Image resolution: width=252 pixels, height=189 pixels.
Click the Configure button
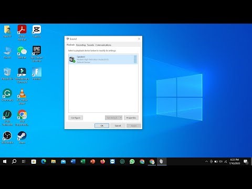pos(76,118)
